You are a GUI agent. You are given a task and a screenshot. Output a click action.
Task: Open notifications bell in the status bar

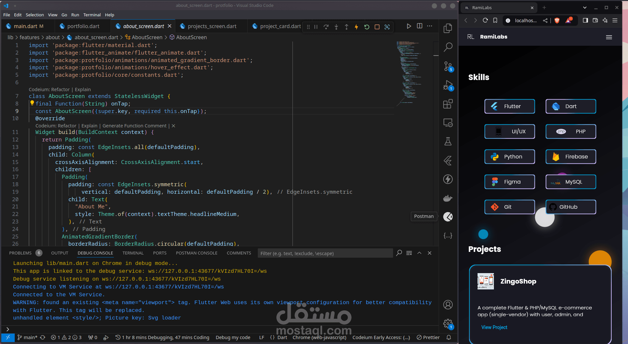coord(449,337)
